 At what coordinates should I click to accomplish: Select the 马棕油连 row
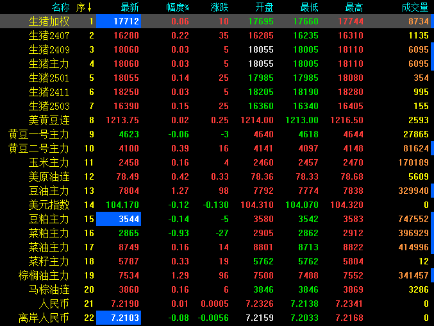point(49,289)
